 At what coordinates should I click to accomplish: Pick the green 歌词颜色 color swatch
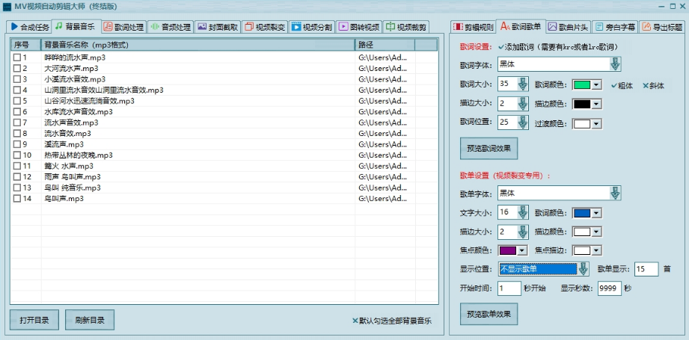582,84
